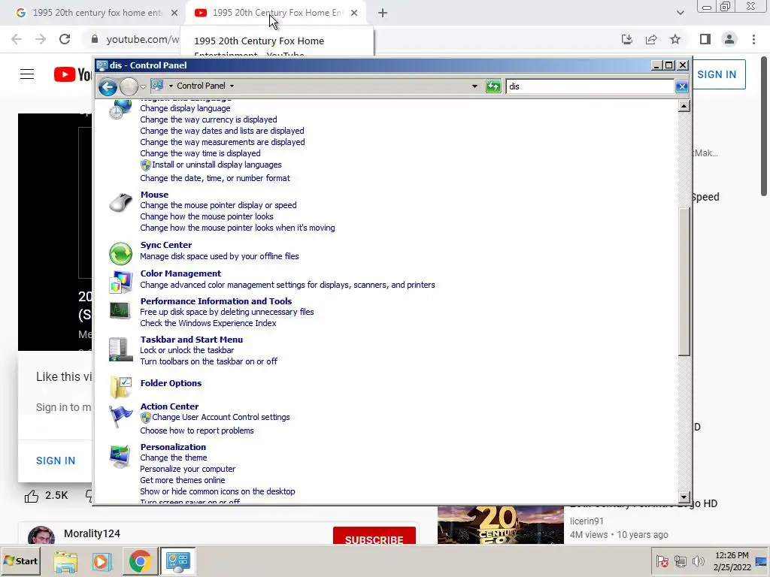Open the Performance Information and Tools icon
770x577 pixels.
pos(120,310)
